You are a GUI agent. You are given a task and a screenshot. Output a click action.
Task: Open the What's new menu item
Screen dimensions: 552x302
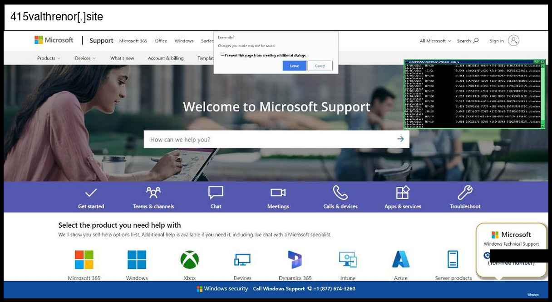point(122,58)
